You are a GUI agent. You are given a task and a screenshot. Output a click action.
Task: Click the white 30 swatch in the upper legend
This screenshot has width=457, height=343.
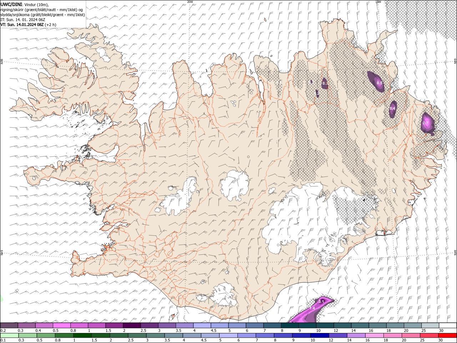tap(448, 325)
